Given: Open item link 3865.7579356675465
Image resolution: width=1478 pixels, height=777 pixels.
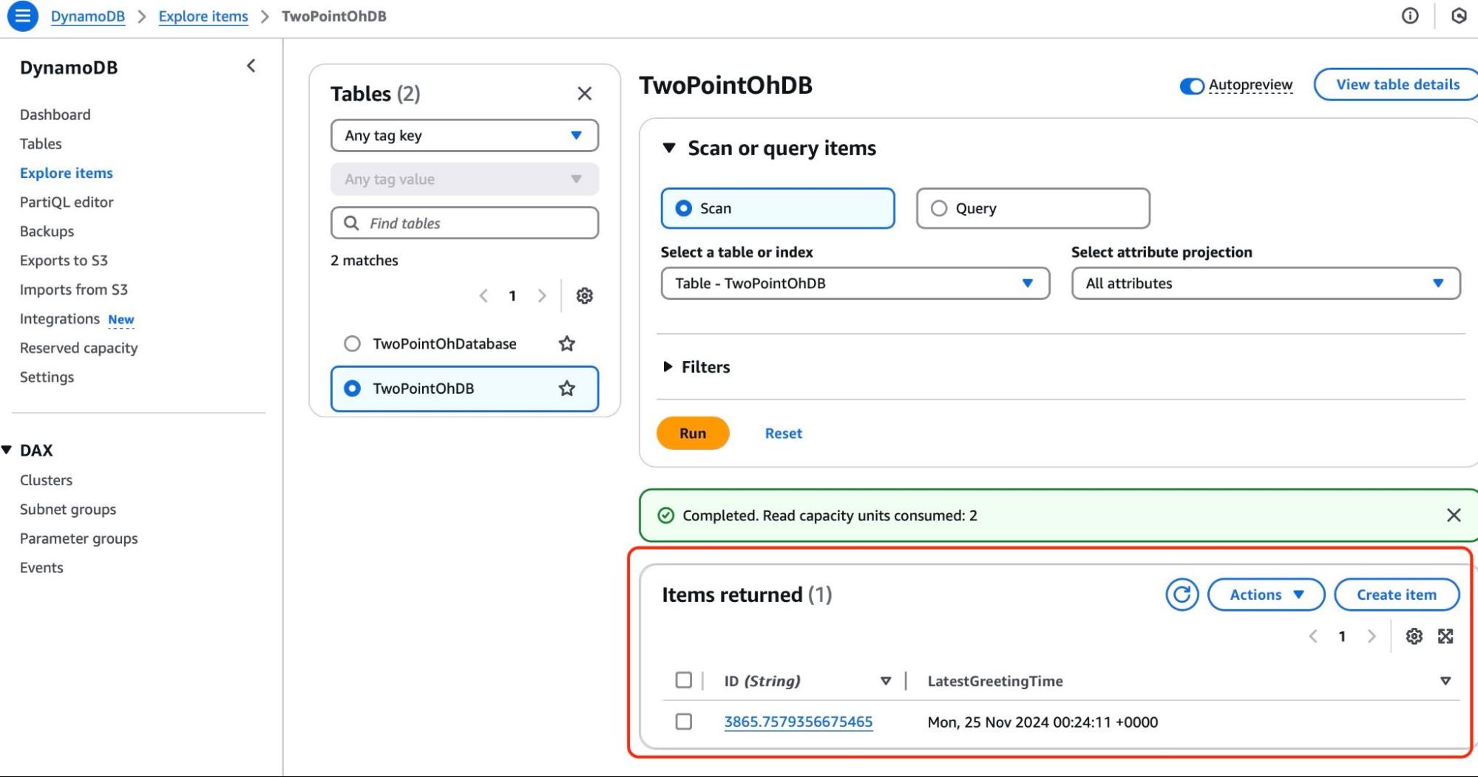Looking at the screenshot, I should coord(798,722).
